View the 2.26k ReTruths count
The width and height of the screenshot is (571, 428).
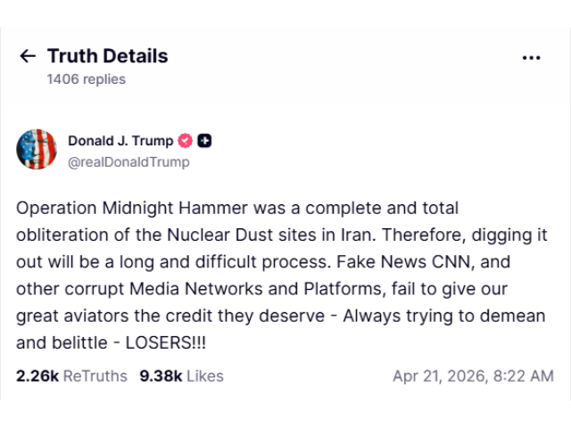coord(37,376)
